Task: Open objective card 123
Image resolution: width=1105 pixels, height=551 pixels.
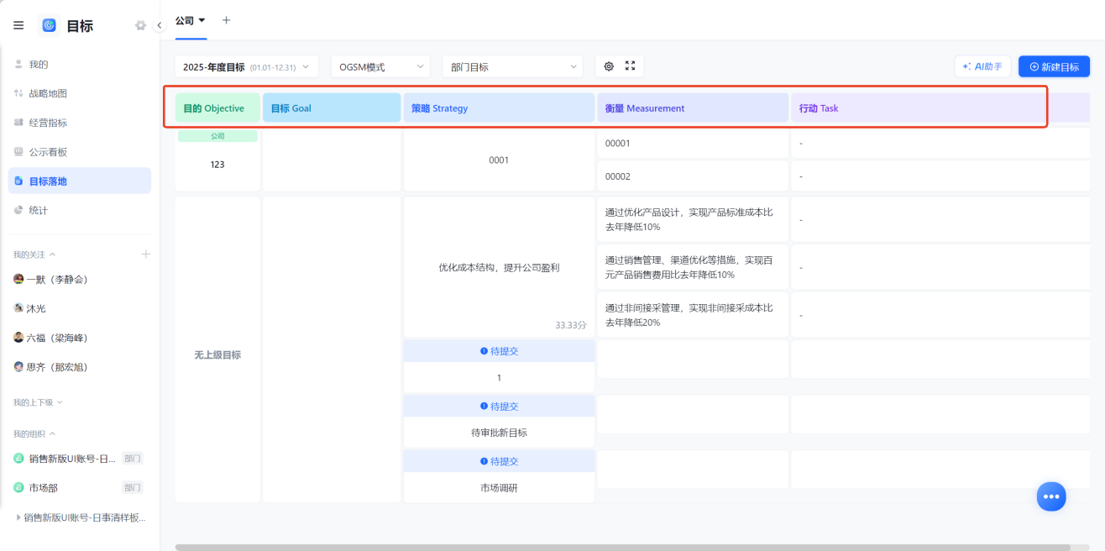Action: click(x=217, y=160)
